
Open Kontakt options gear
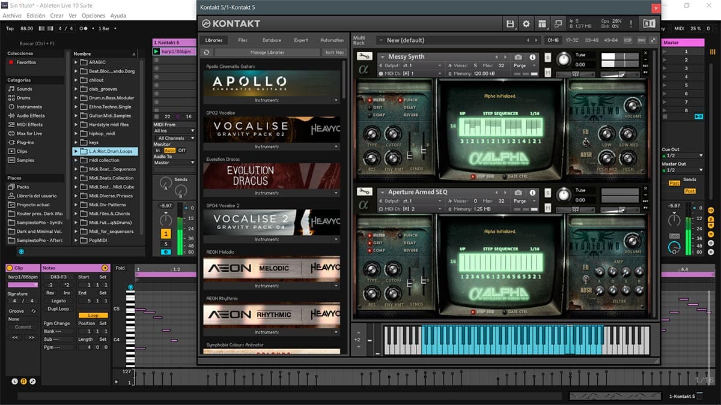pos(526,23)
